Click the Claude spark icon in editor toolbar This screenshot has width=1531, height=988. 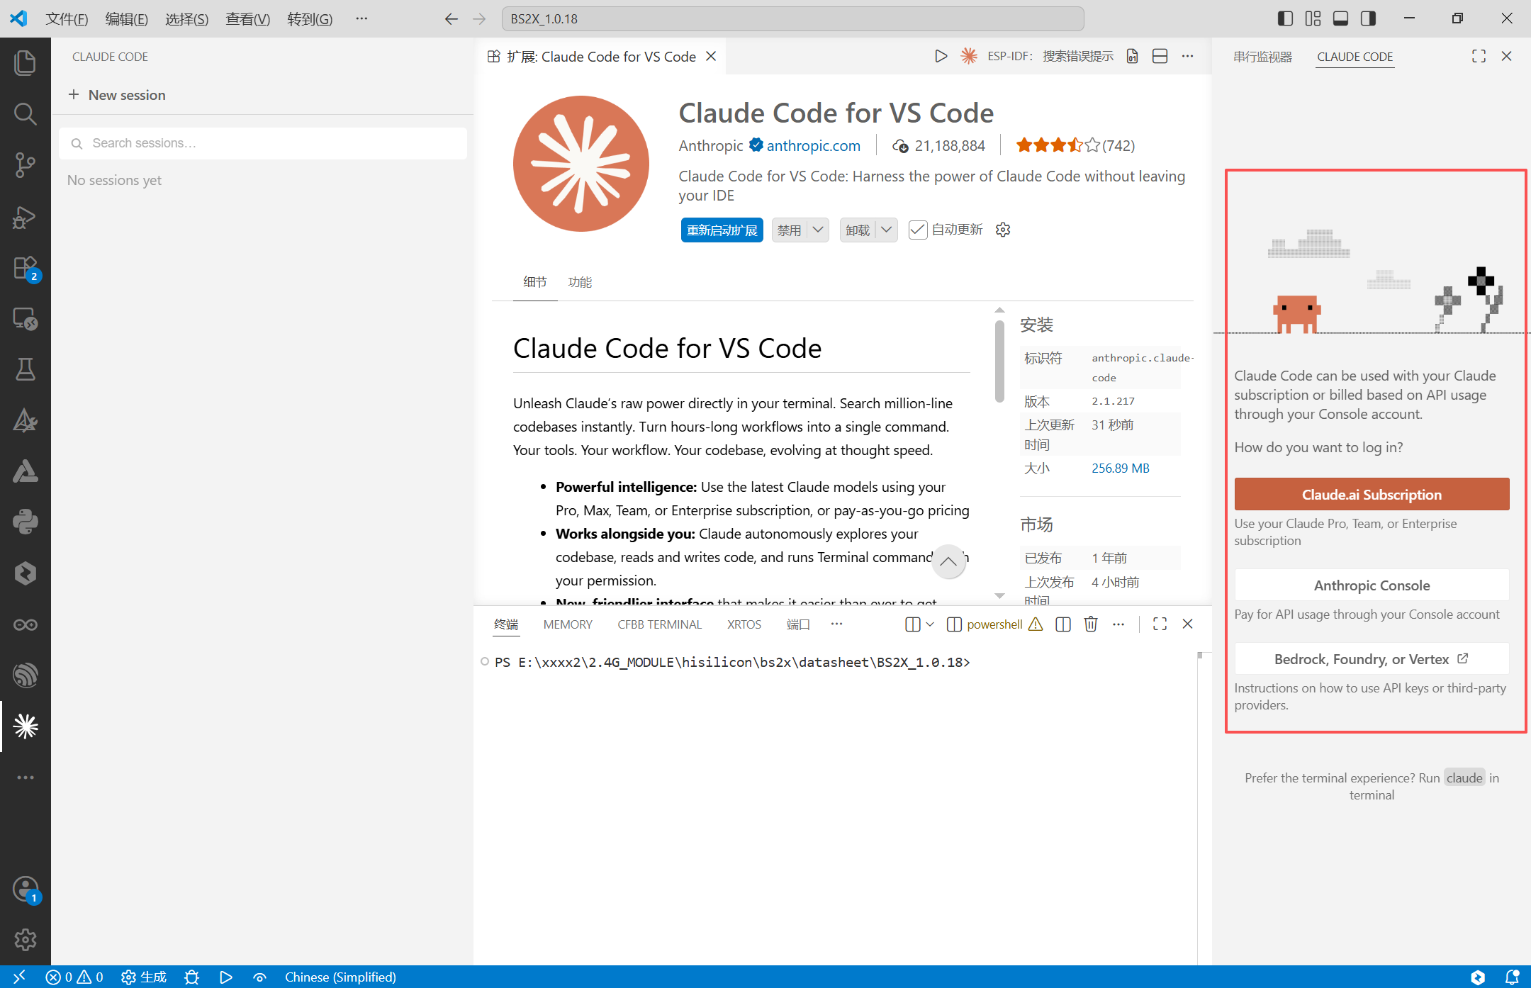(x=969, y=56)
